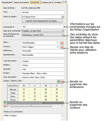Click the notes box scroll up arrow
The height and width of the screenshot is (121, 104).
[x=63, y=116]
